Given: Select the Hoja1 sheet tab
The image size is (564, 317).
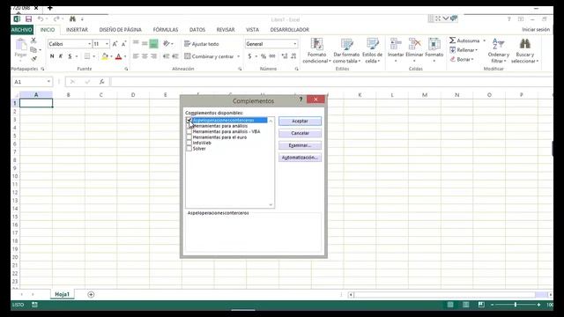Looking at the screenshot, I should (x=62, y=294).
